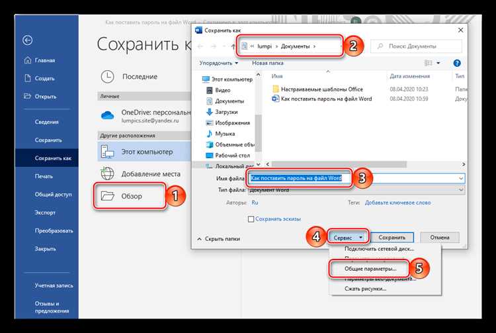Open Сведения in the backstage sidebar

(46, 122)
